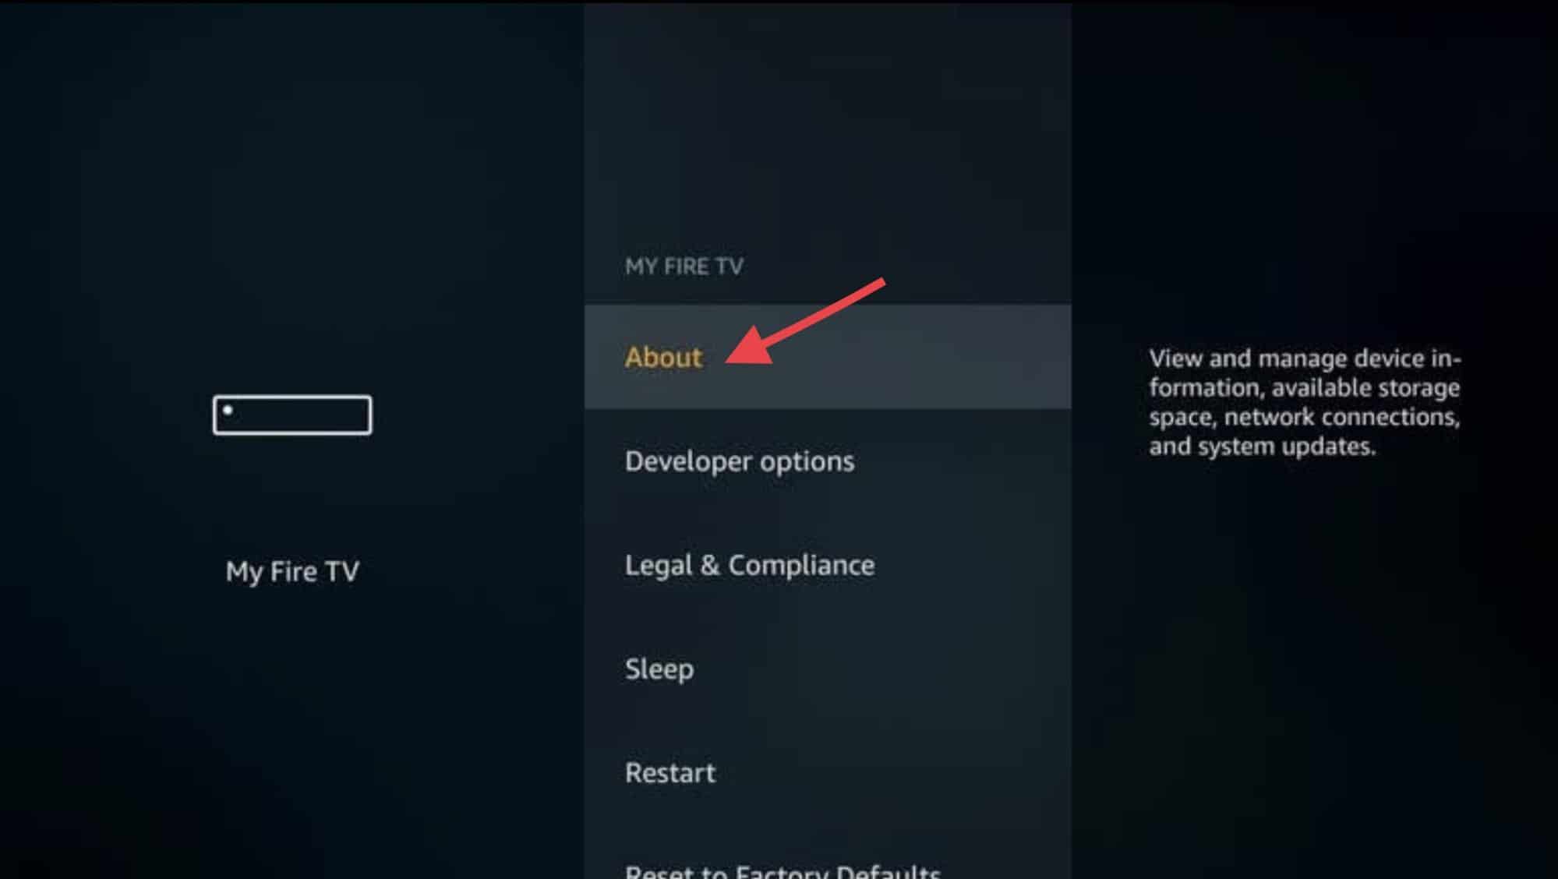This screenshot has width=1558, height=879.
Task: Click the 'system updates' description line
Action: tap(1262, 447)
